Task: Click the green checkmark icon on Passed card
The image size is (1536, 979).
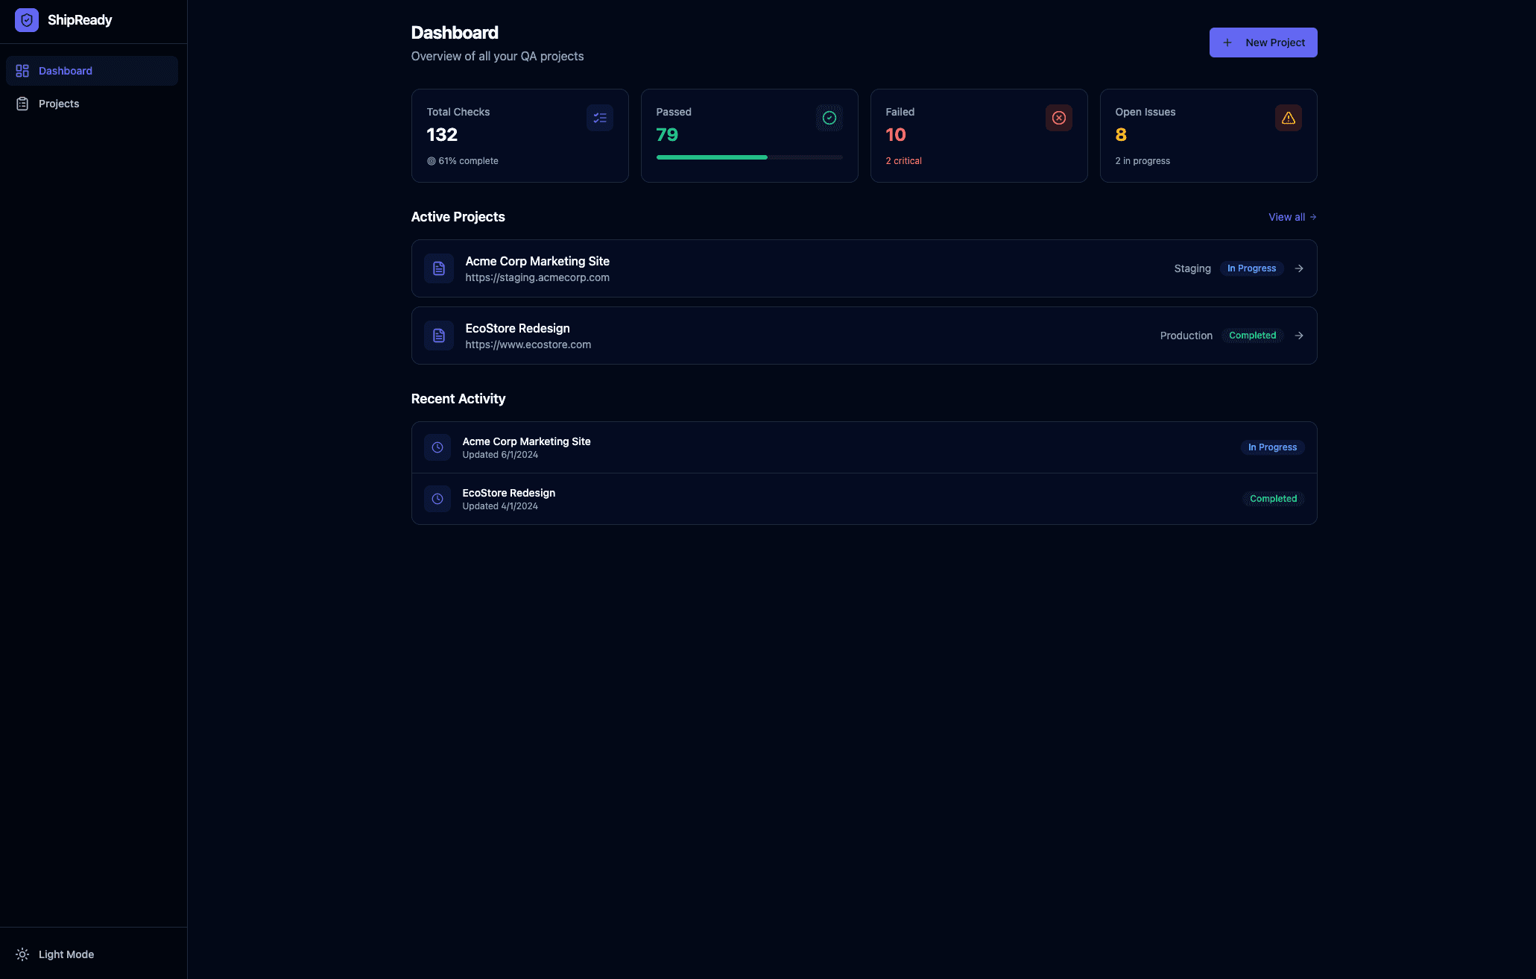Action: point(829,118)
